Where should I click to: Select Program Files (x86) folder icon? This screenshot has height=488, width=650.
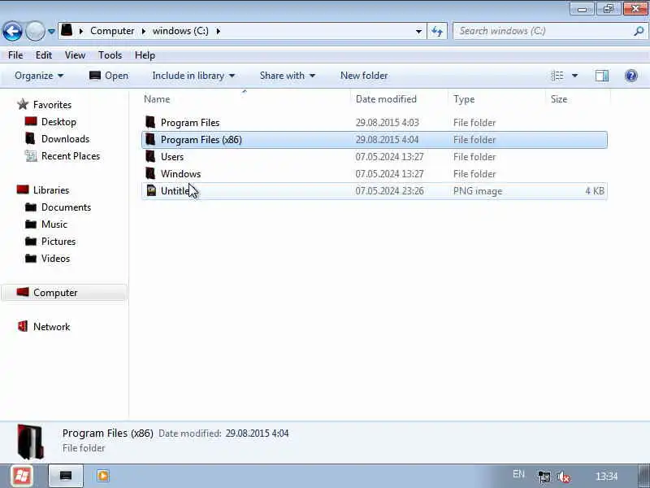click(151, 139)
